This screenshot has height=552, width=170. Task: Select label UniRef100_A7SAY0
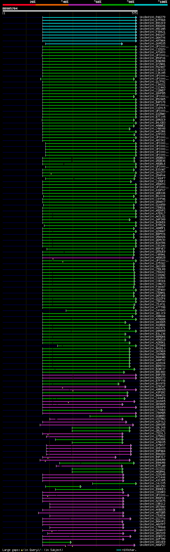point(152,53)
